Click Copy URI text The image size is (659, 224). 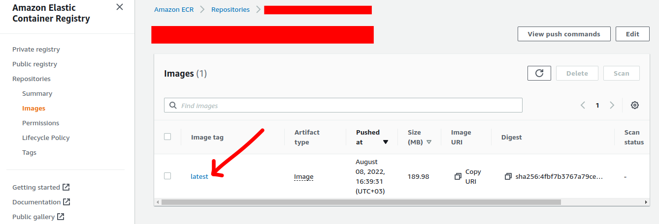tap(473, 176)
